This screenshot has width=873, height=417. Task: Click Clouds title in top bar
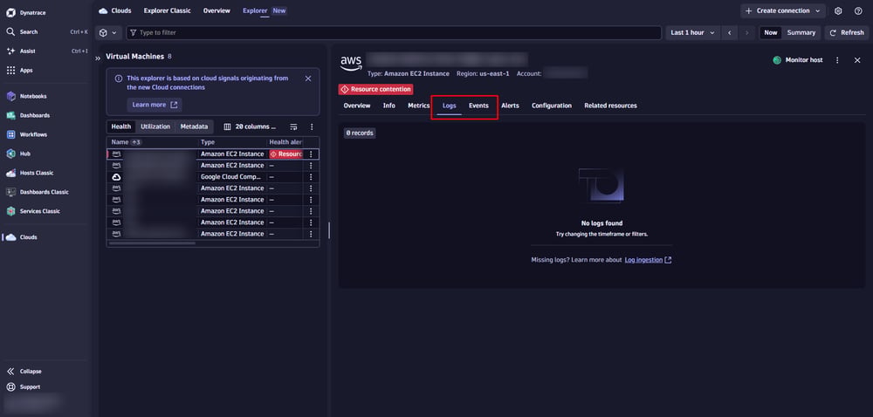tap(120, 10)
